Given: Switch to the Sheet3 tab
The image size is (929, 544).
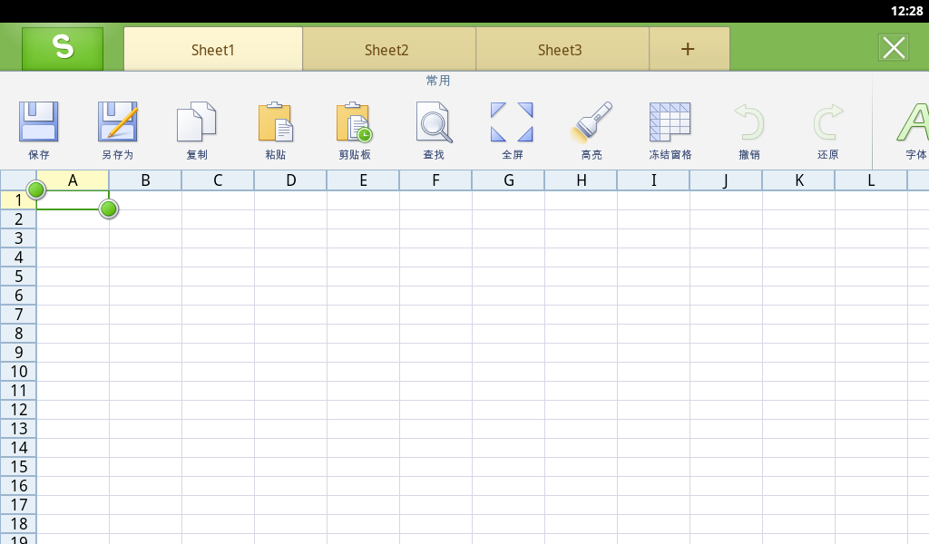Looking at the screenshot, I should (x=560, y=50).
